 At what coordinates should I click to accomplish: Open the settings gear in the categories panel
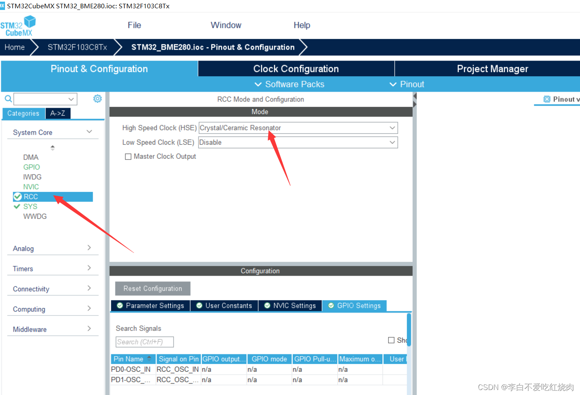98,99
